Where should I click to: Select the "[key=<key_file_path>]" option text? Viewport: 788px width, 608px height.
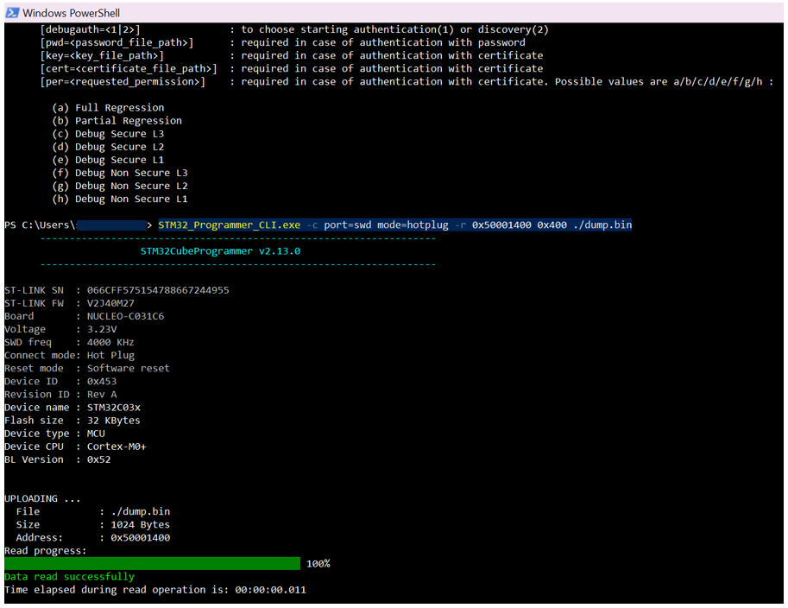pos(102,56)
